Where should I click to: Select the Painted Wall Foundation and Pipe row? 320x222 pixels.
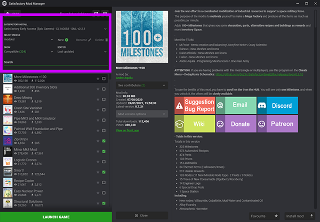[56, 131]
